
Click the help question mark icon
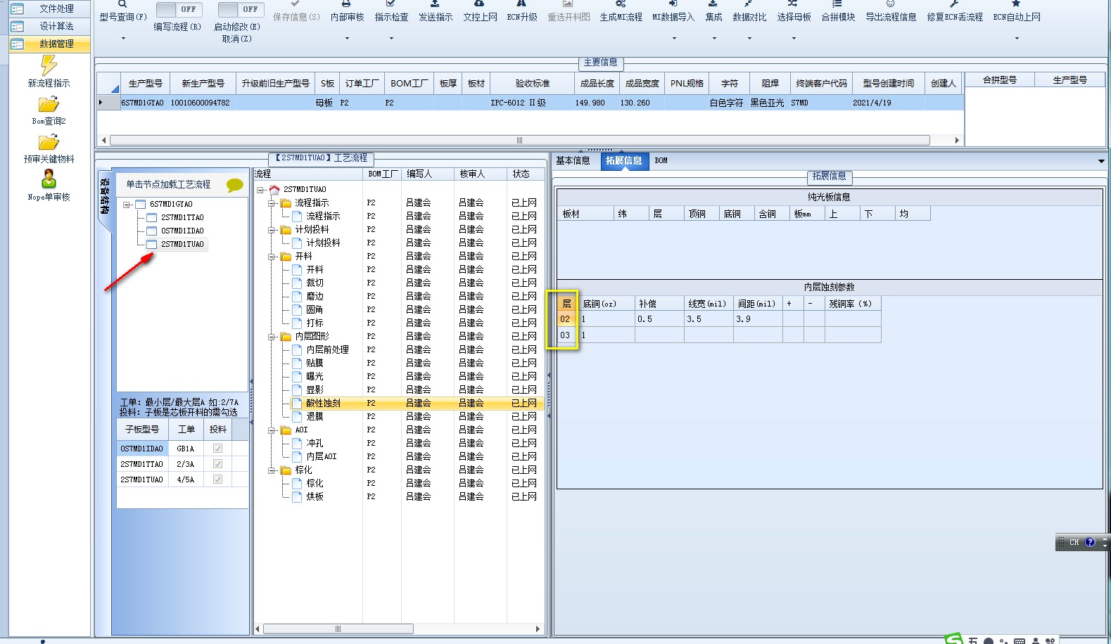point(1090,542)
